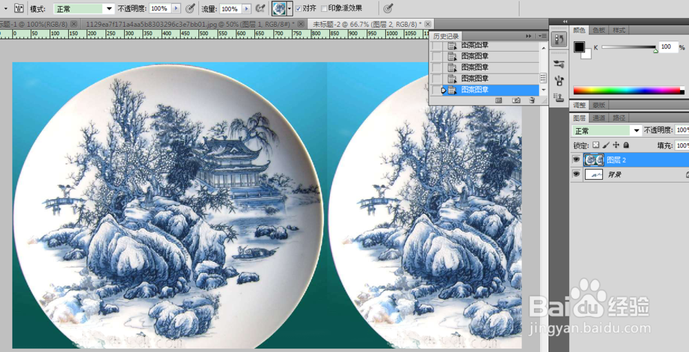Switch to the 调整 adjustments tab
The height and width of the screenshot is (352, 689).
coord(579,105)
